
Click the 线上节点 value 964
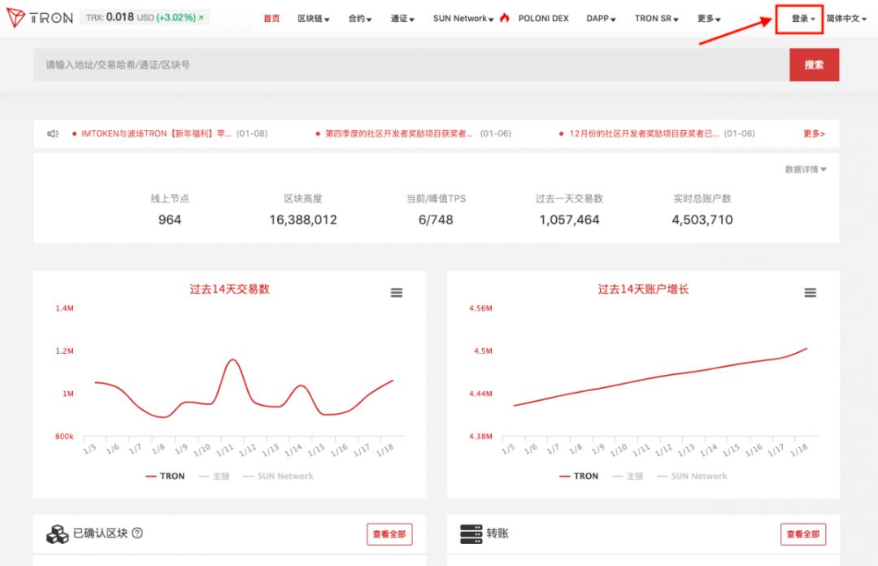(170, 220)
